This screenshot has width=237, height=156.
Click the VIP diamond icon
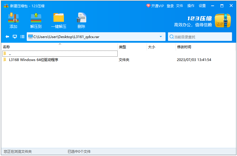[x=148, y=6]
